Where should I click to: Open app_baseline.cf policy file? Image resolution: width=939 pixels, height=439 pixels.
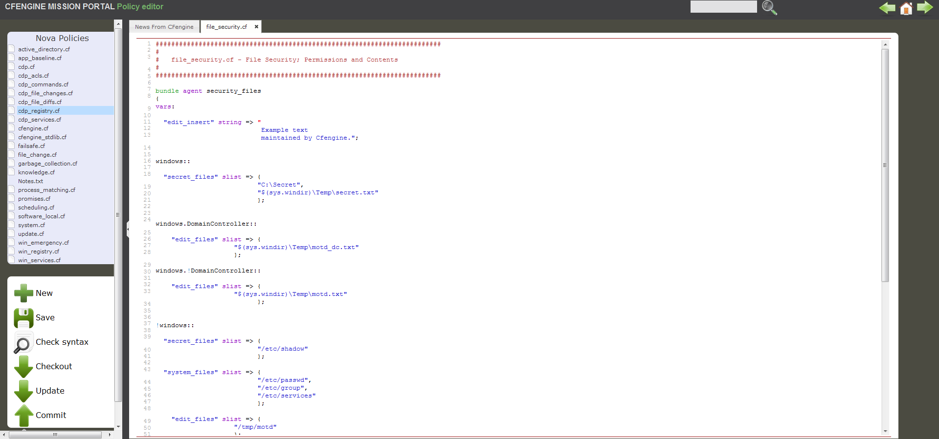[x=40, y=58]
